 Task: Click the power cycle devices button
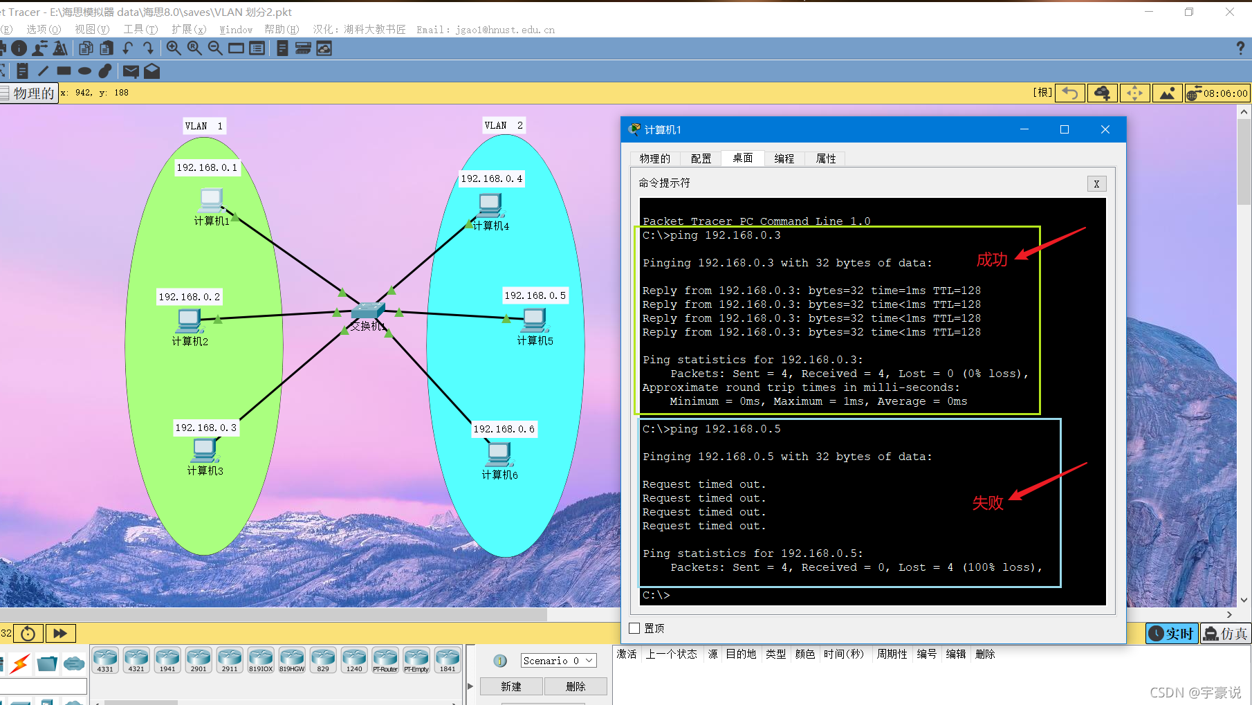(x=28, y=633)
